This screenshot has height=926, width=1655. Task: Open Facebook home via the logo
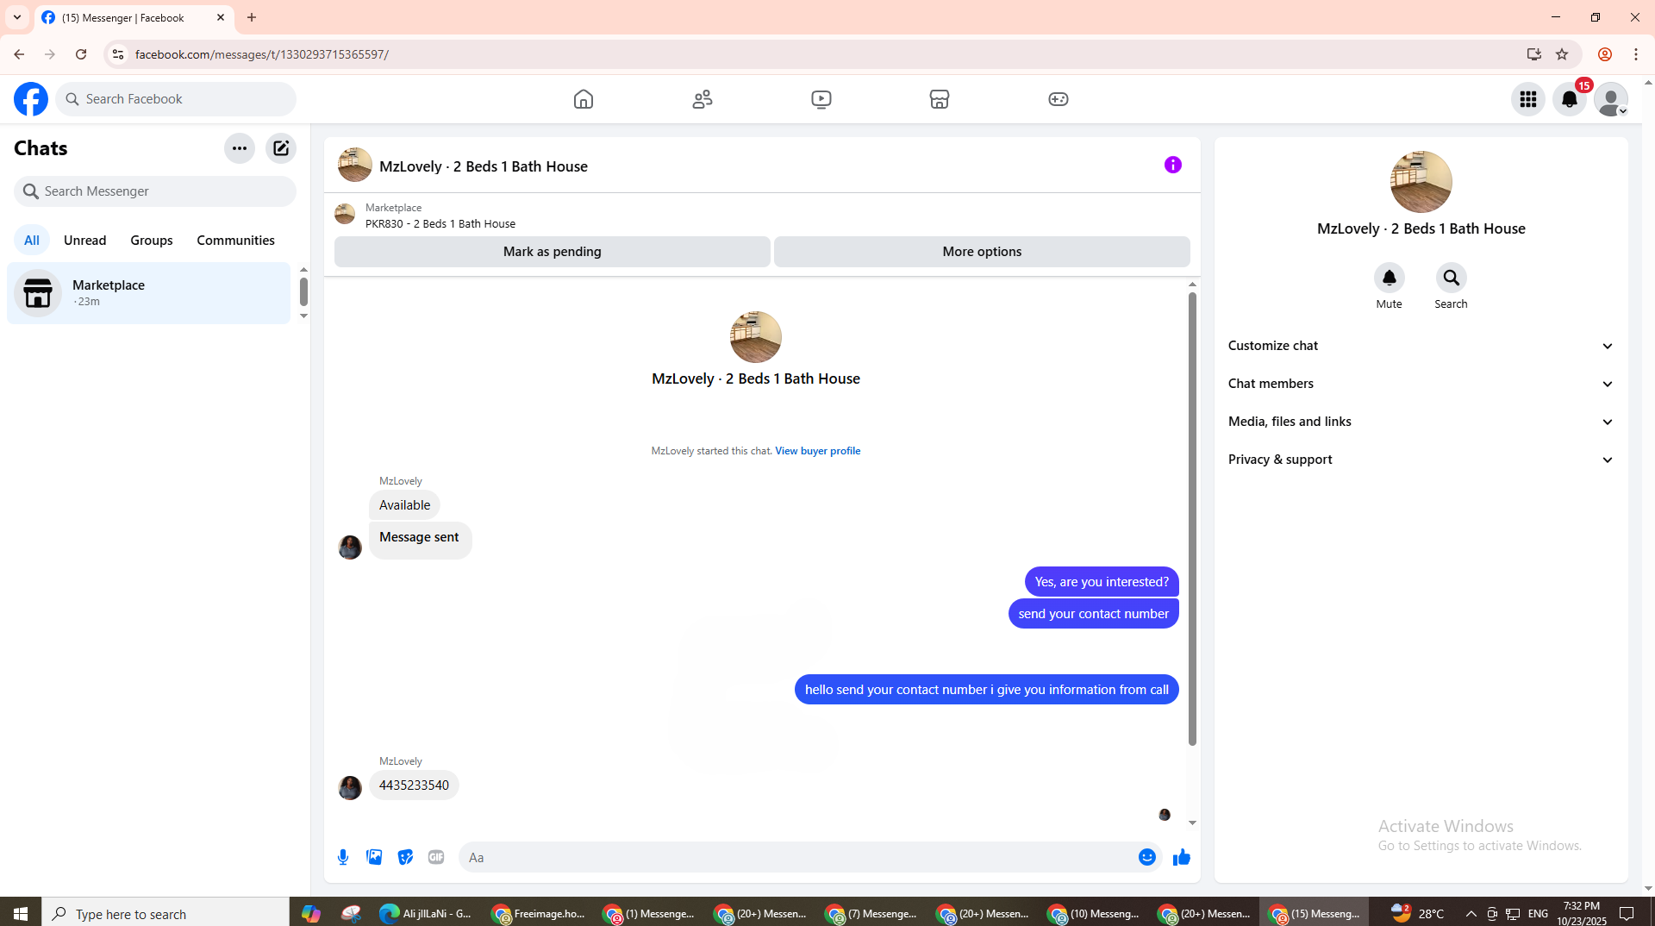31,99
